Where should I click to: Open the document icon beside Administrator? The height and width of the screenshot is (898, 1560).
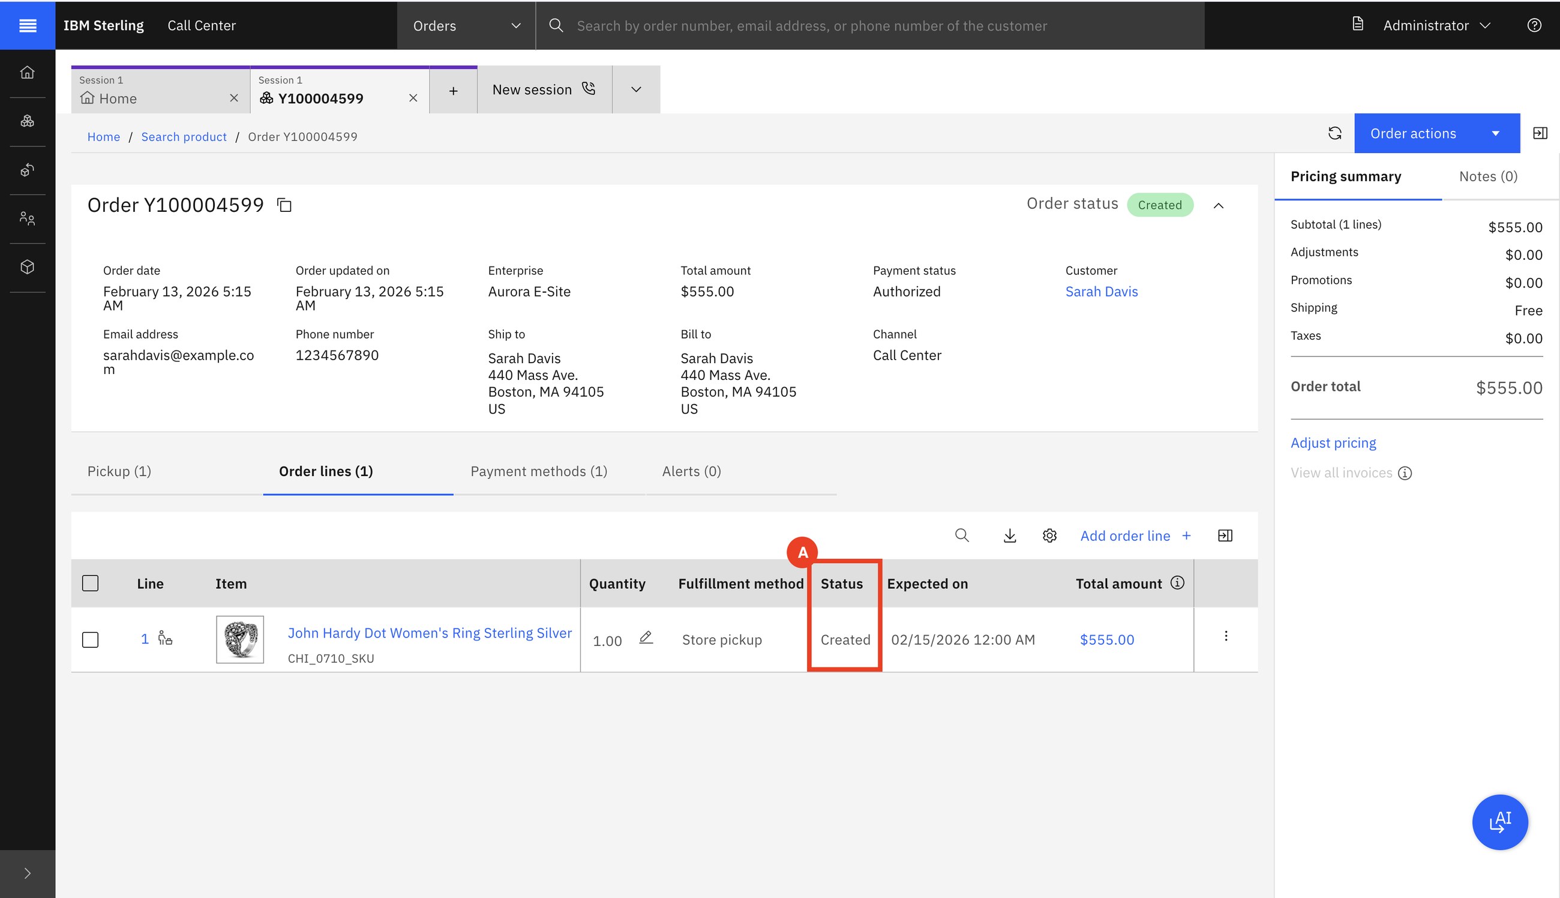tap(1358, 24)
